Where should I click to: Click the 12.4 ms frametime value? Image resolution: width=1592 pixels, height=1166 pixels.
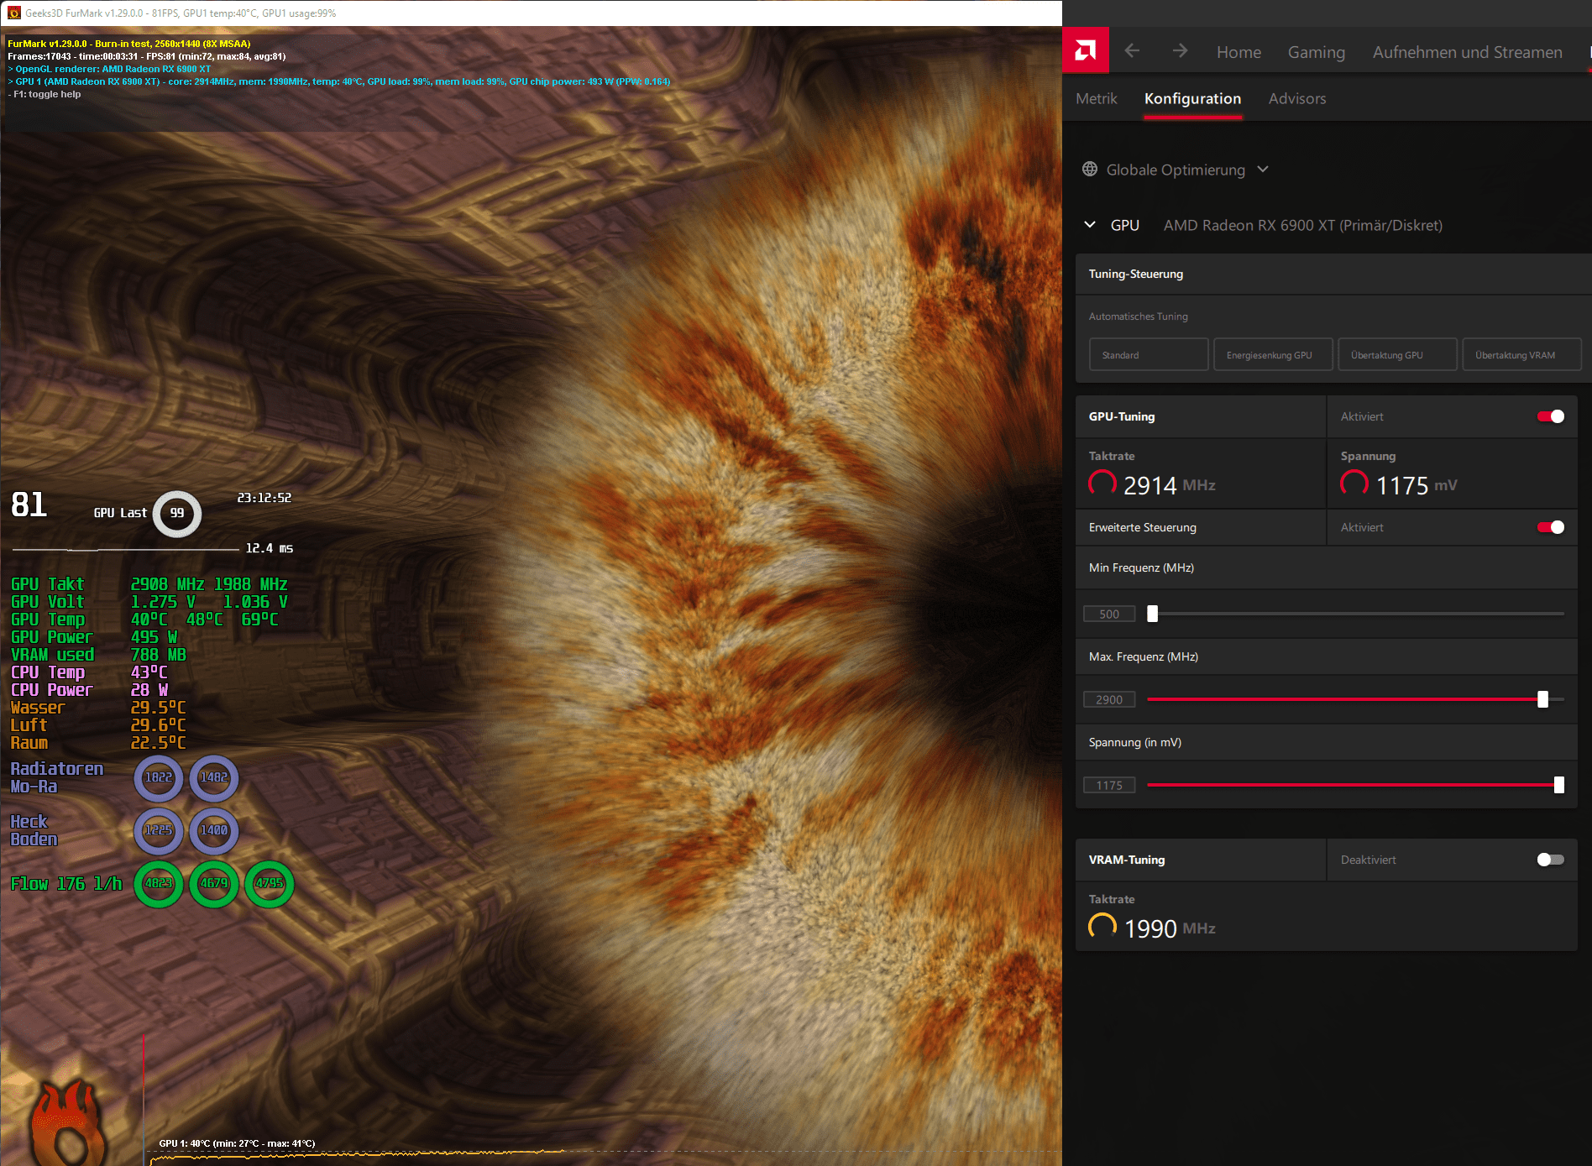coord(270,548)
